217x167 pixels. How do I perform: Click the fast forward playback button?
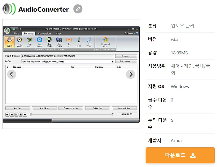tap(25, 115)
